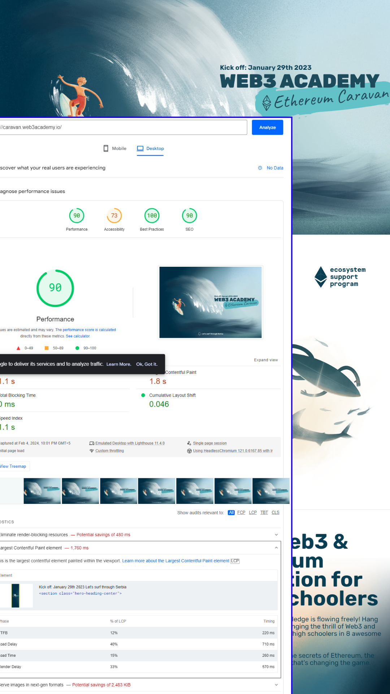Click the caravan.web3academy.io URL input field

tap(123, 127)
